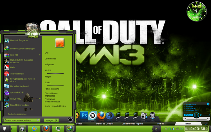Open the skull mask icon in dock
The width and height of the screenshot is (211, 132).
tap(93, 115)
